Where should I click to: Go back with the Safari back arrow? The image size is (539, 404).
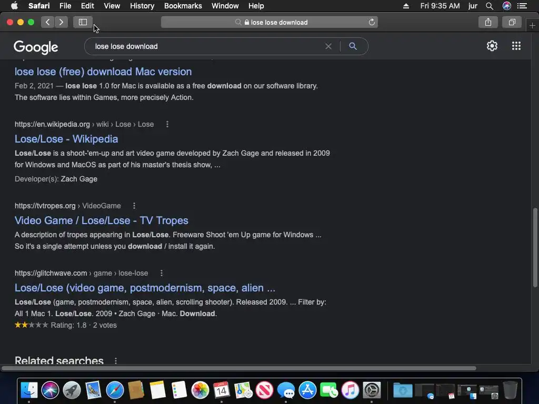48,22
